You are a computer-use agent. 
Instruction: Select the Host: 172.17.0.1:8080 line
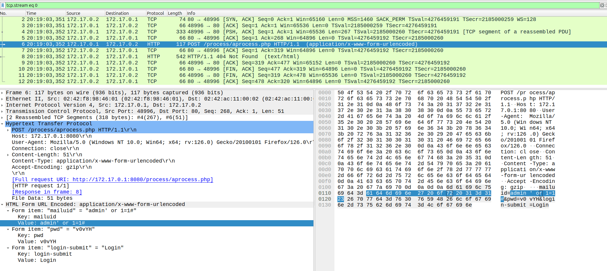[x=157, y=136]
